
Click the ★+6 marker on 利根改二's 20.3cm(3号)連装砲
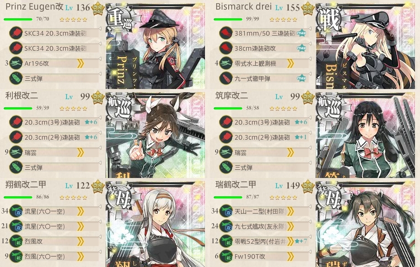click(x=91, y=122)
